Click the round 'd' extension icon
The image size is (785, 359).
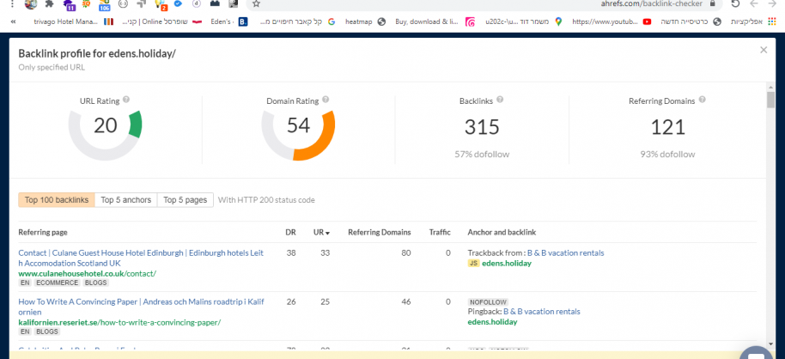[197, 3]
